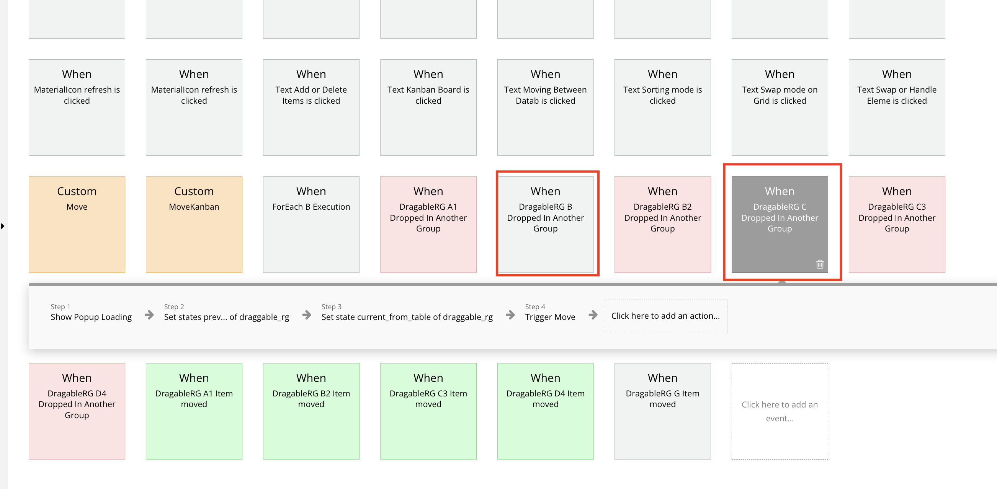Image resolution: width=997 pixels, height=489 pixels.
Task: Click here to add an action
Action: (x=665, y=316)
